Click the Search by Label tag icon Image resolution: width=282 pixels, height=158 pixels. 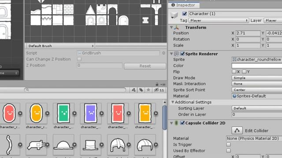click(141, 90)
